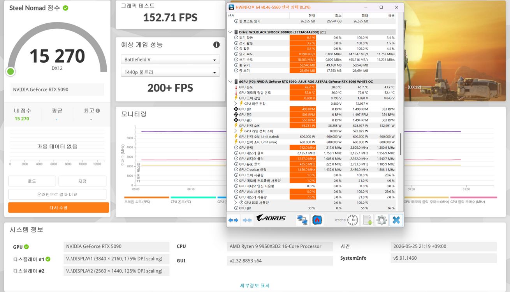
Task: Click the 최대 column header
Action: pos(356,15)
